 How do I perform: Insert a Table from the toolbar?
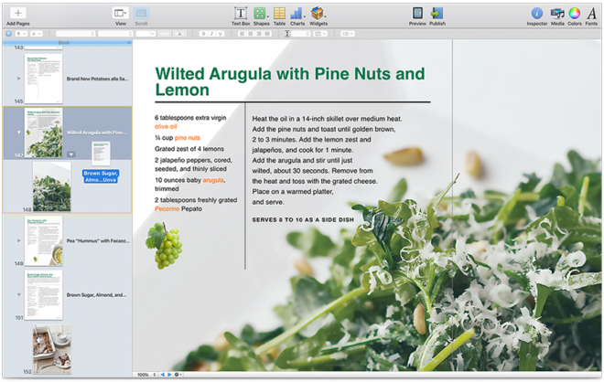pyautogui.click(x=280, y=16)
